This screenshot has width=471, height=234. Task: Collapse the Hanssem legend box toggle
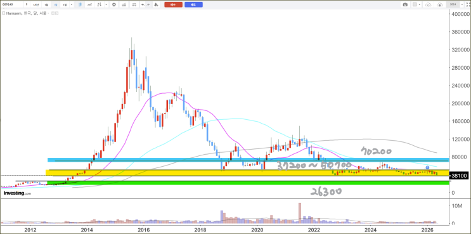(x=4, y=13)
